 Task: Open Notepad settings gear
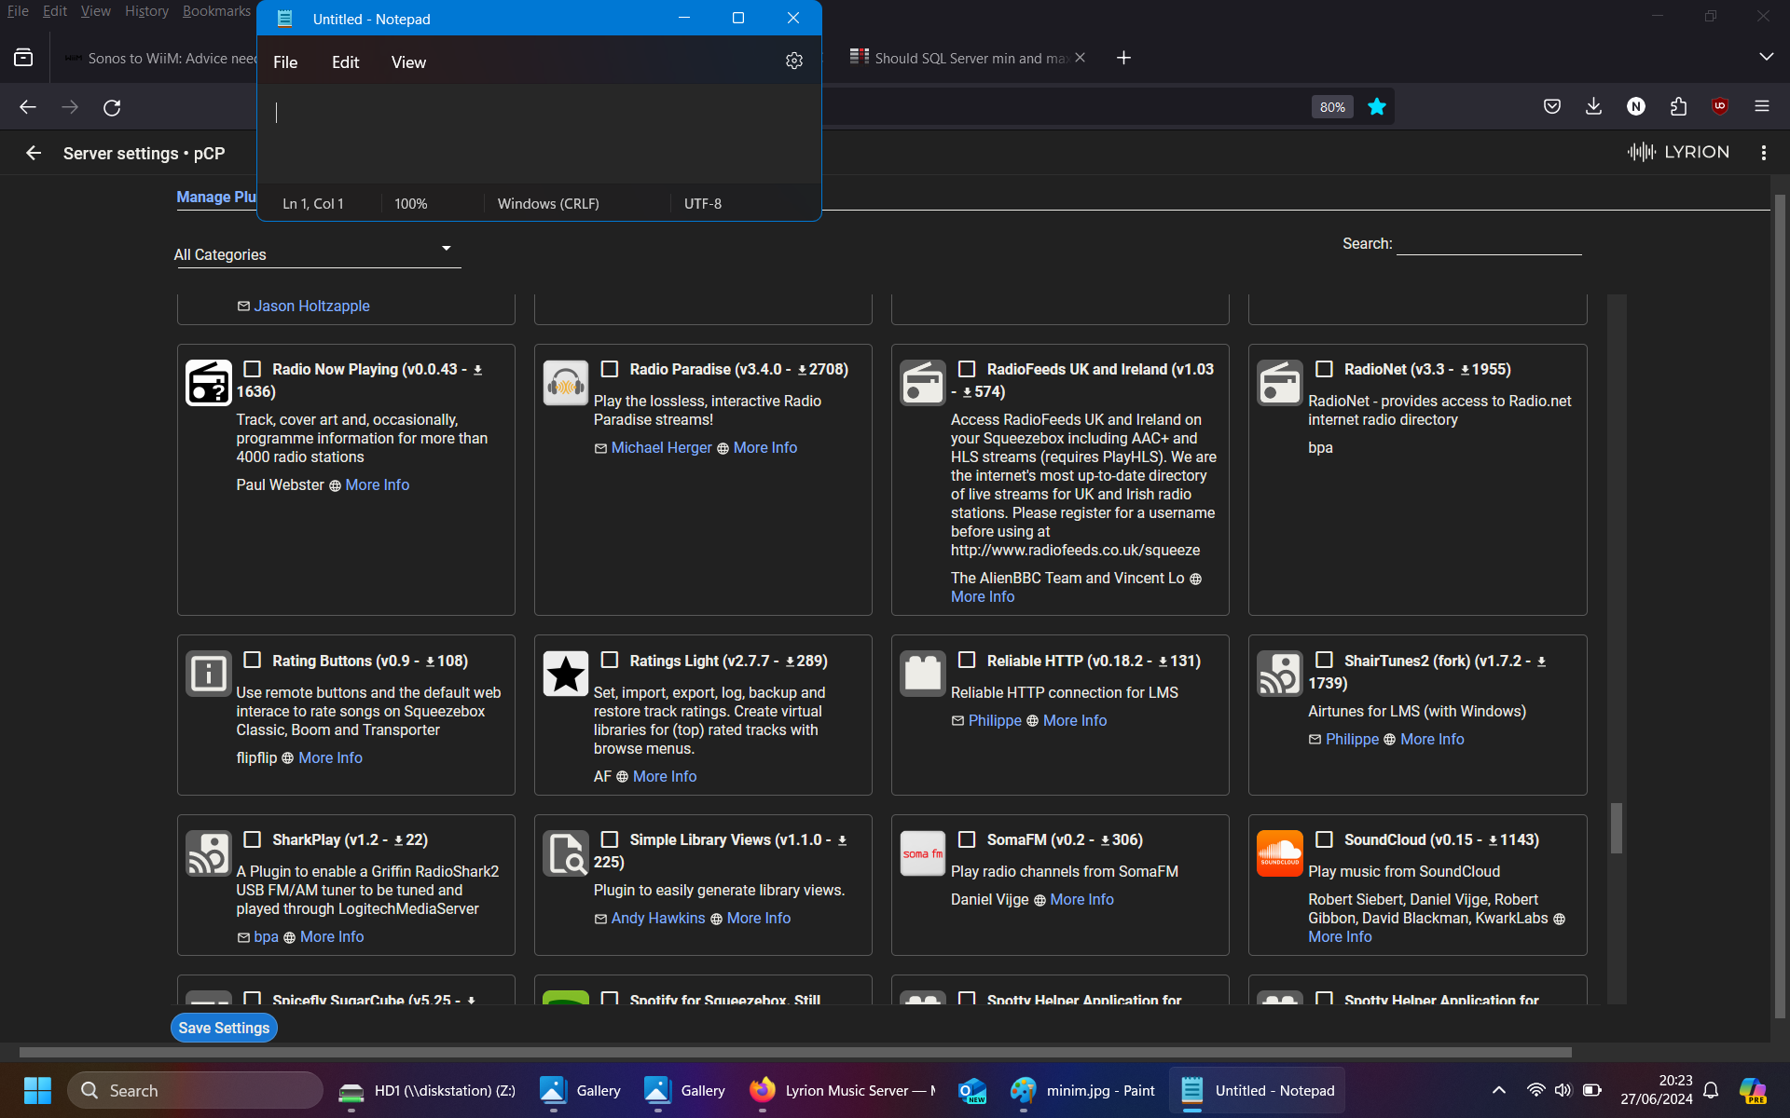coord(794,61)
